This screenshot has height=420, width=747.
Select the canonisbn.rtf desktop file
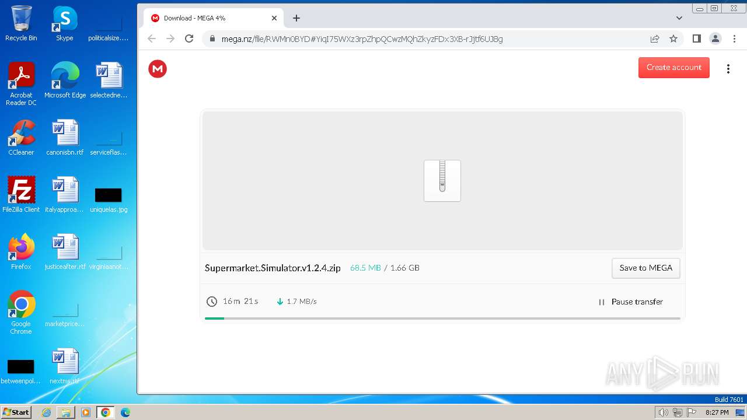click(65, 138)
